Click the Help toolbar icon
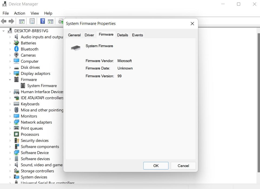This screenshot has height=189, width=260. [x=42, y=21]
